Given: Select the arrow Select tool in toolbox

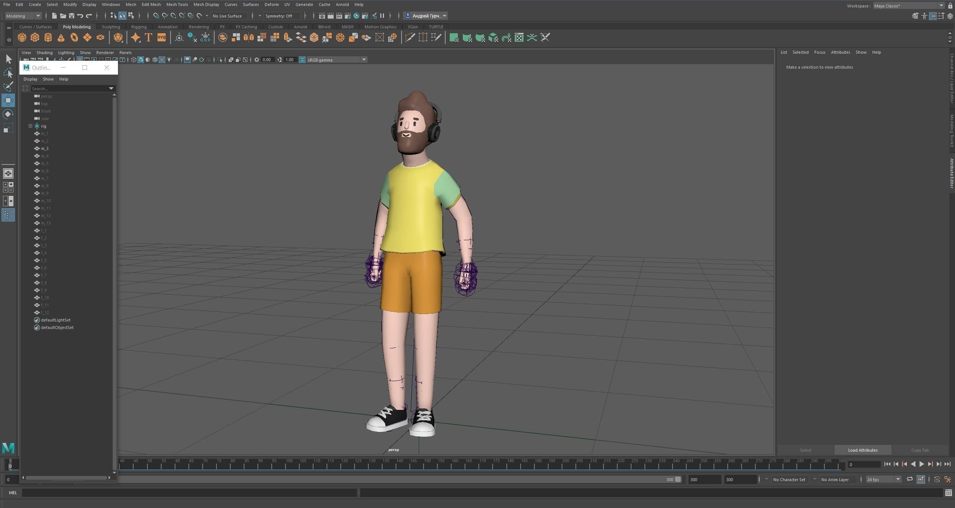Looking at the screenshot, I should click(8, 59).
